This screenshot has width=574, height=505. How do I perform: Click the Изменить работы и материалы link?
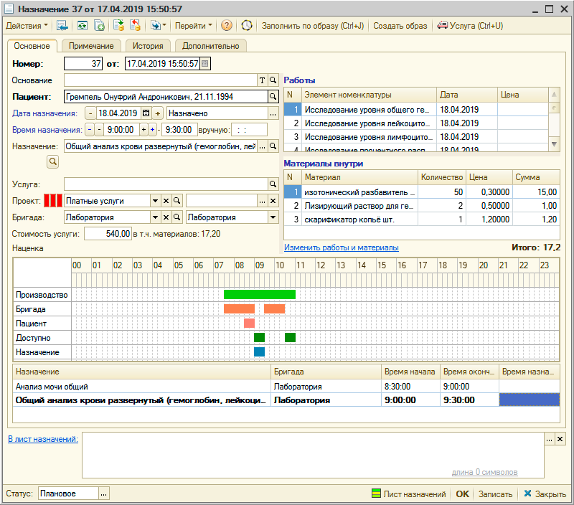(x=342, y=247)
